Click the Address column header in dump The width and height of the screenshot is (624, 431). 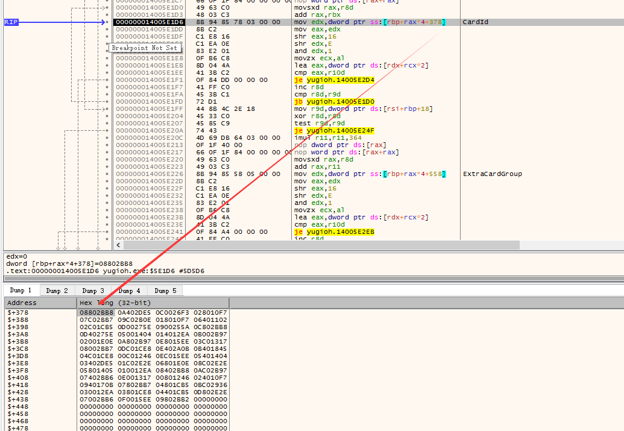point(40,303)
